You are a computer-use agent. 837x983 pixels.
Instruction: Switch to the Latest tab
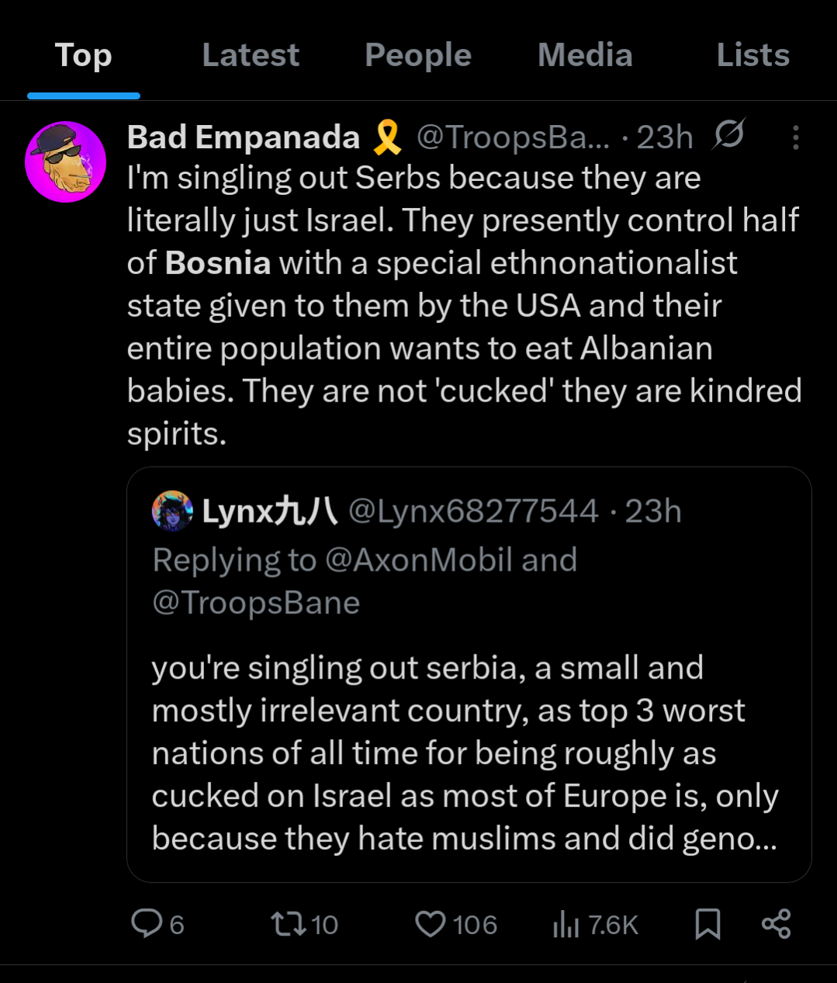pos(251,55)
